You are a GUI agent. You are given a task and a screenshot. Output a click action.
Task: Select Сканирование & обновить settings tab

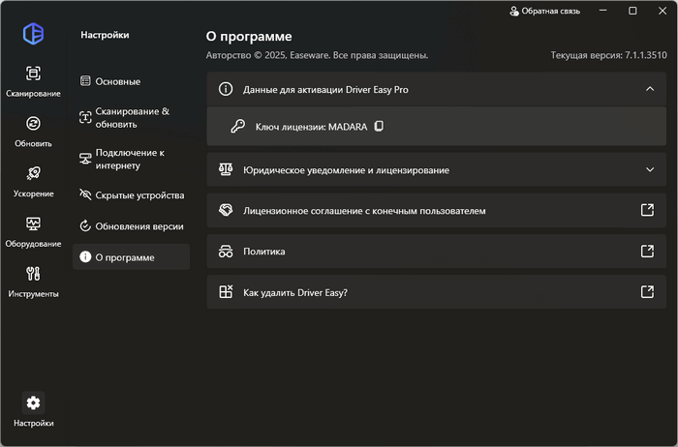[132, 117]
